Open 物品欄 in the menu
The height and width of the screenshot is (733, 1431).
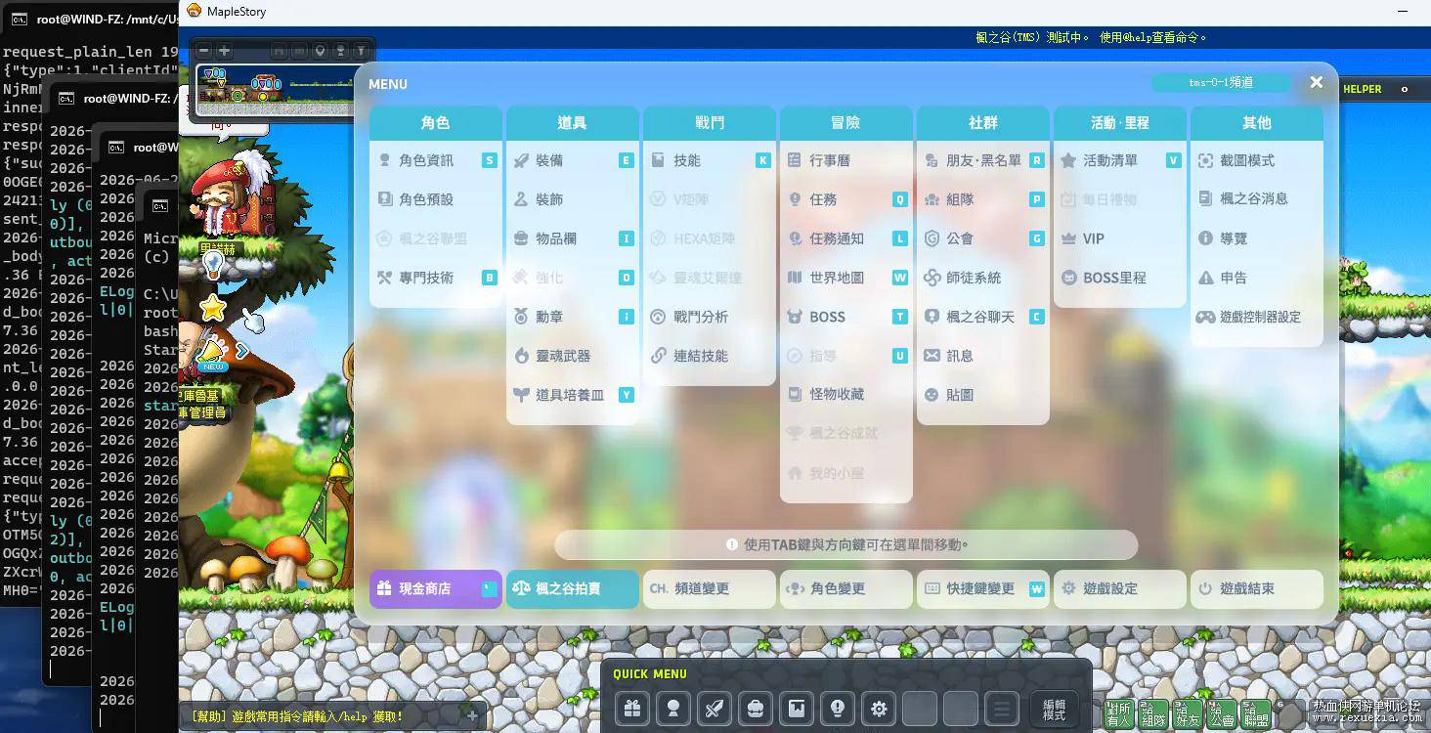point(573,238)
